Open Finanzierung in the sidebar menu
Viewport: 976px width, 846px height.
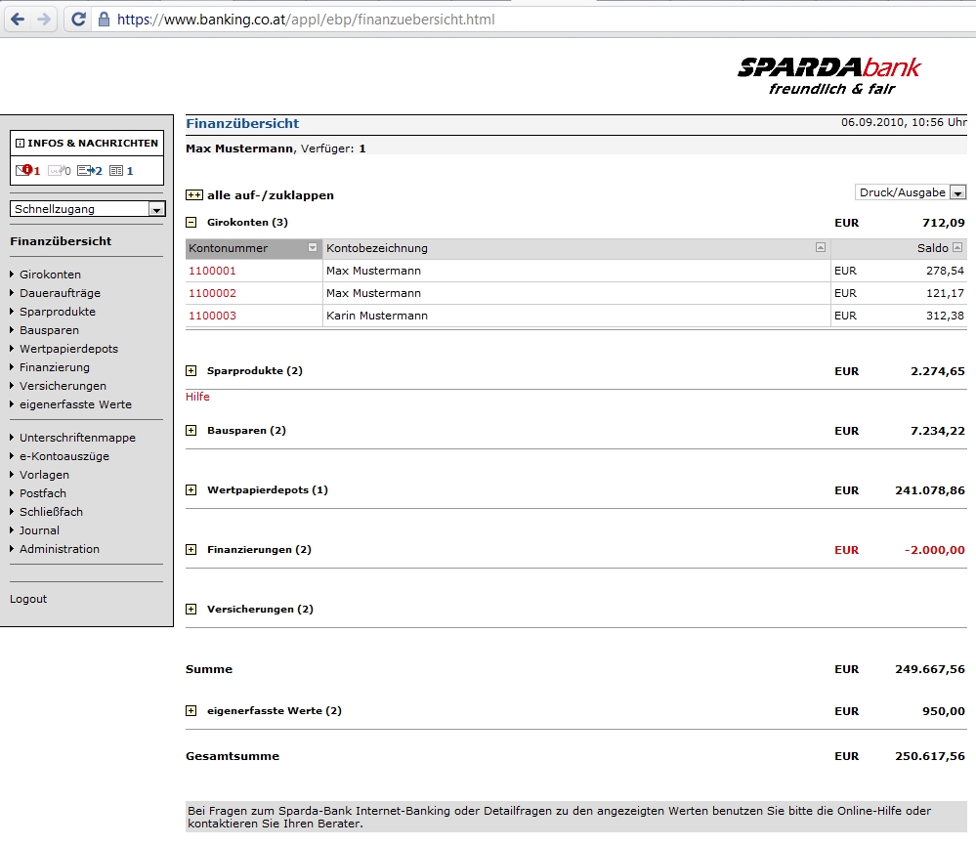(x=54, y=367)
